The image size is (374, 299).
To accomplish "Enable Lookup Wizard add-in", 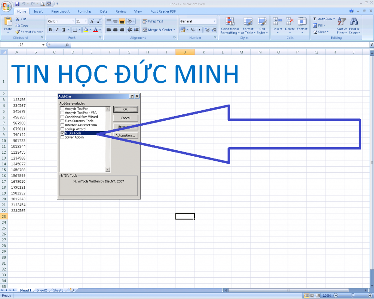I will 62,129.
